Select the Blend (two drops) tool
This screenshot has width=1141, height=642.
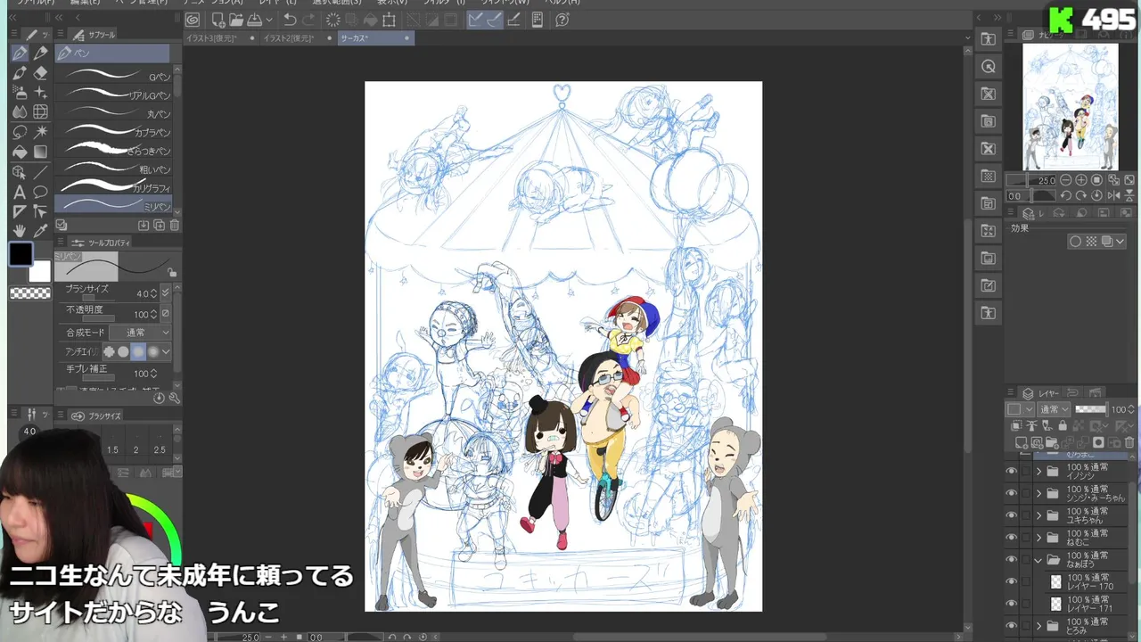(x=20, y=112)
